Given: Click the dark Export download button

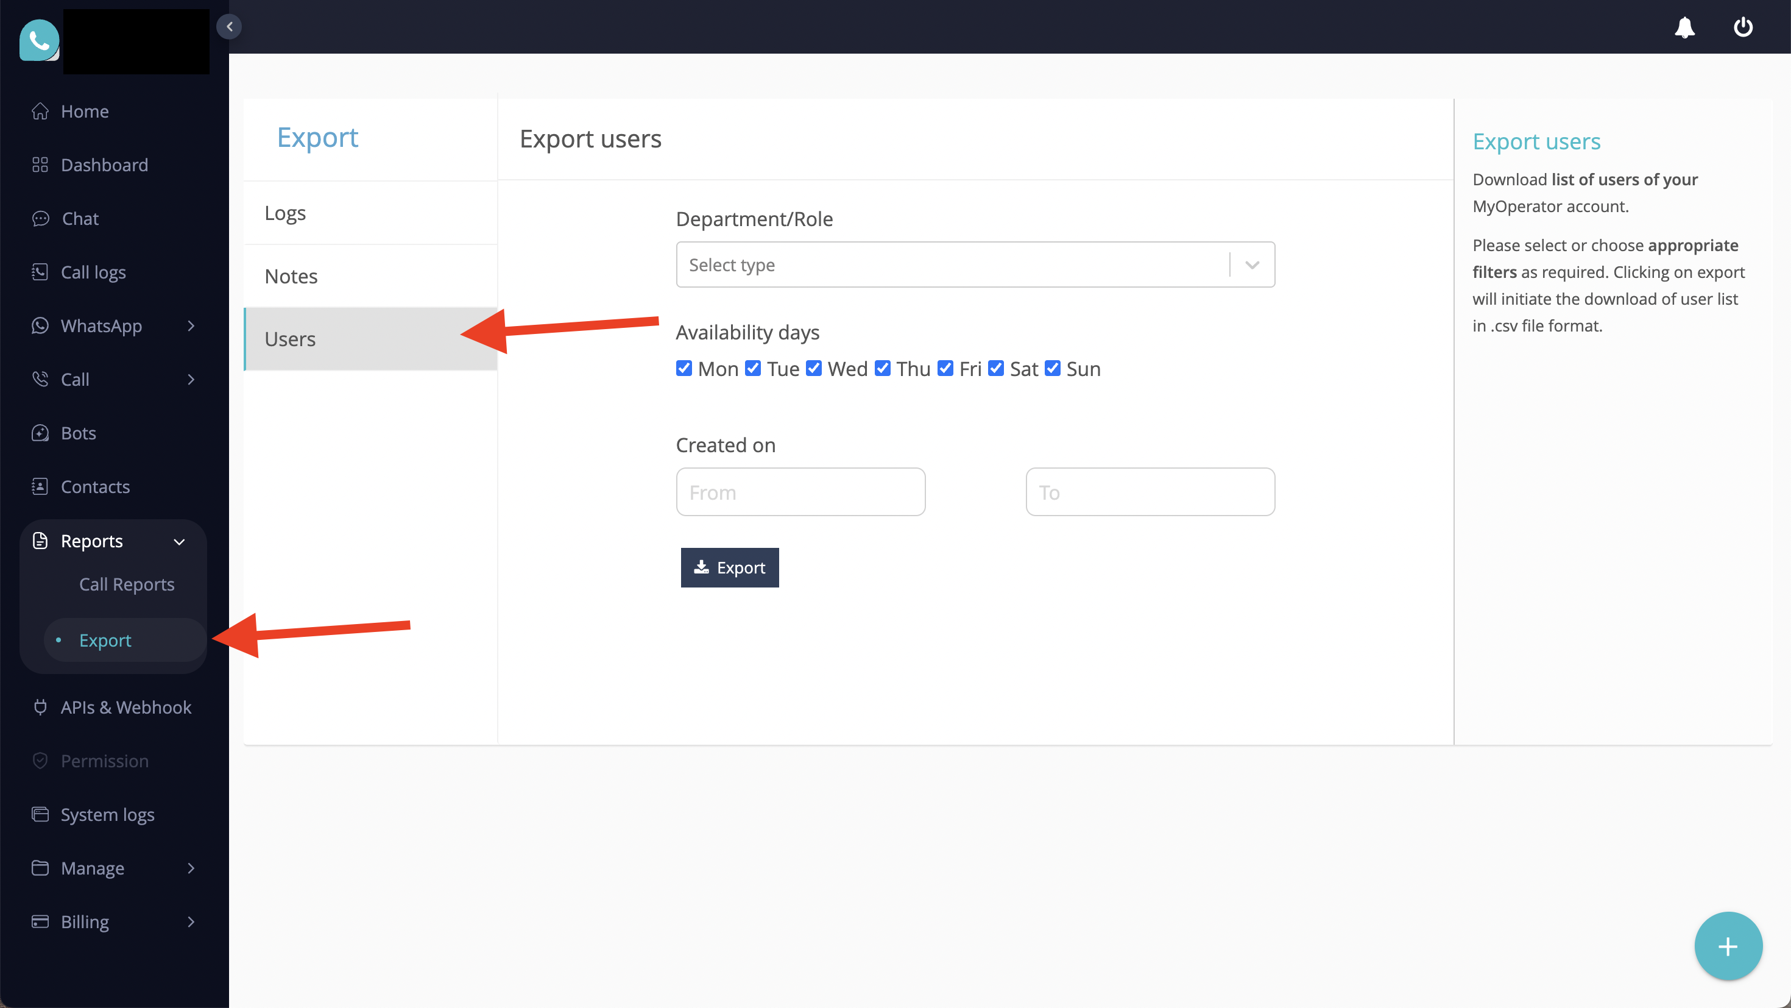Looking at the screenshot, I should (729, 567).
